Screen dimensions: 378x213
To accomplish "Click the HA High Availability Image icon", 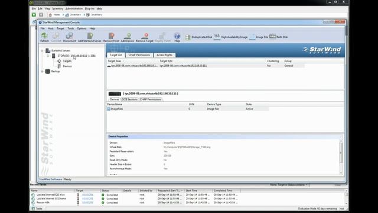I will tap(217, 37).
